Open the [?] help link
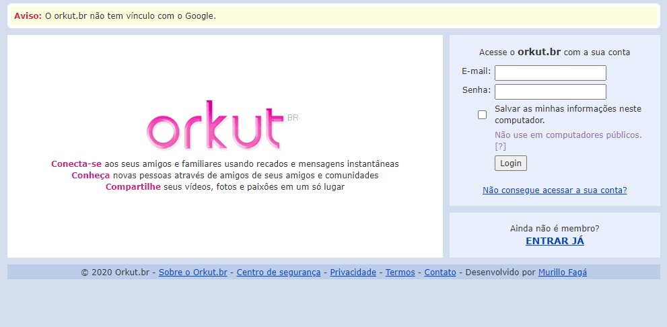Screen dimensions: 667x327 click(x=500, y=146)
